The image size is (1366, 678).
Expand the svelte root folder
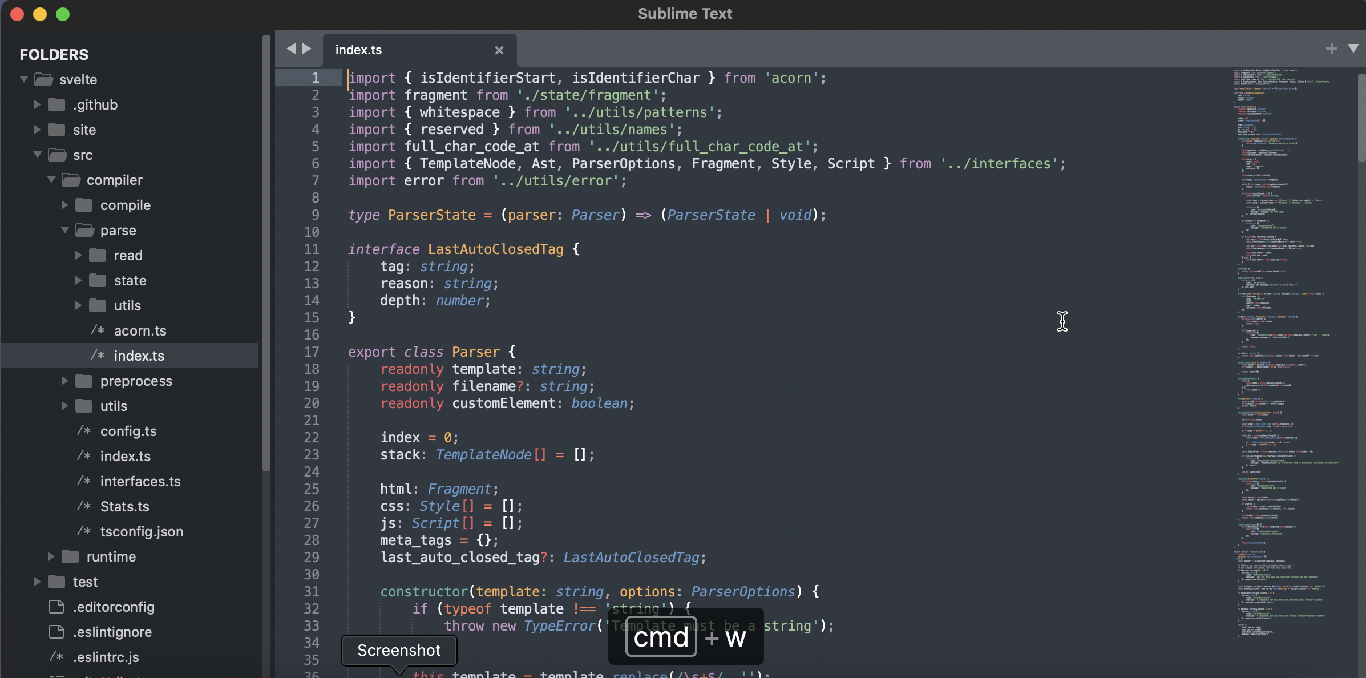[23, 78]
